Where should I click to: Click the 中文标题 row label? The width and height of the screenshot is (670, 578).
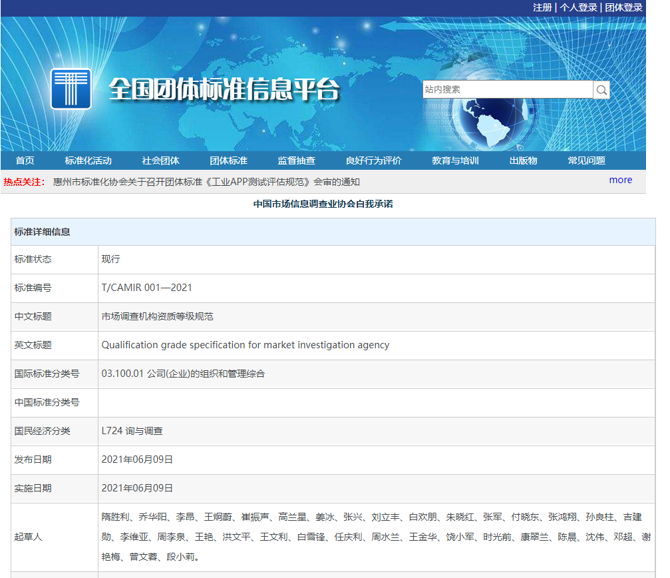tap(33, 316)
